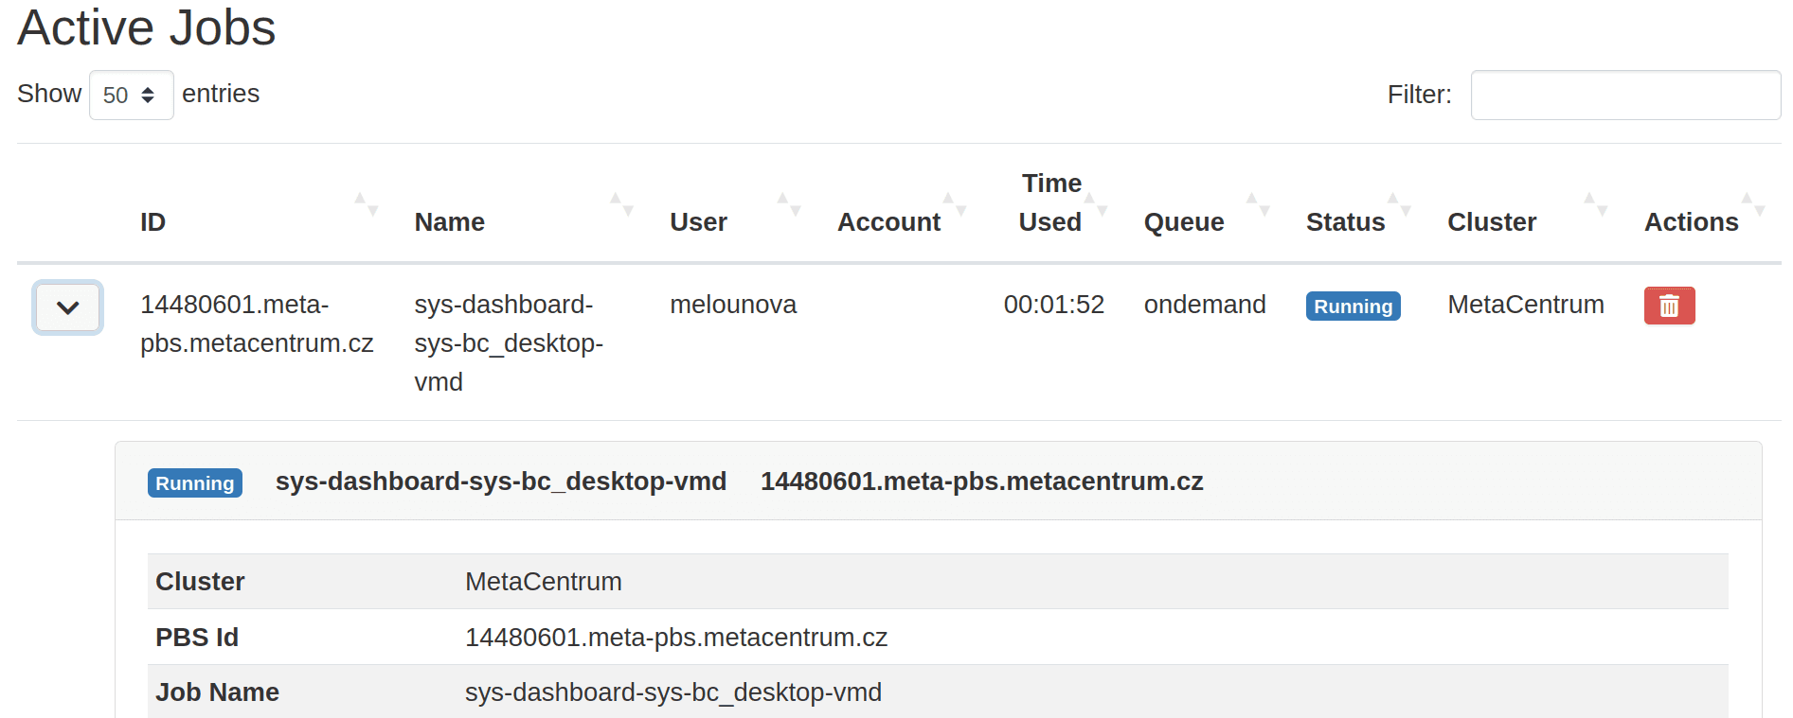Click Job Name value in details panel
This screenshot has height=718, width=1793.
(x=672, y=692)
